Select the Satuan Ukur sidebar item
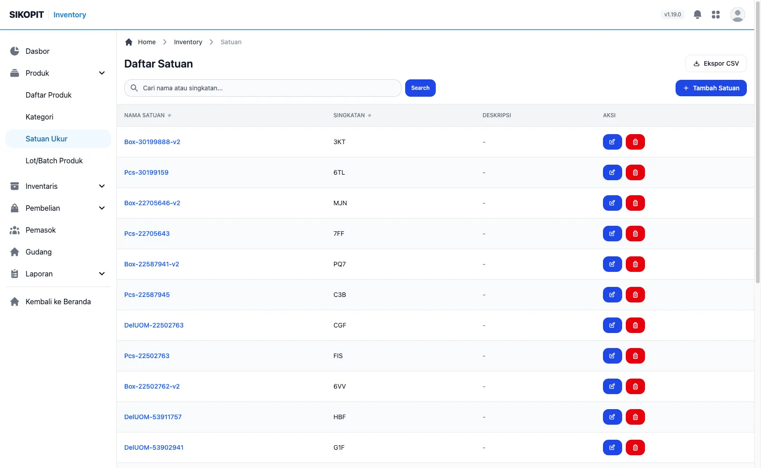This screenshot has width=761, height=468. [x=58, y=139]
